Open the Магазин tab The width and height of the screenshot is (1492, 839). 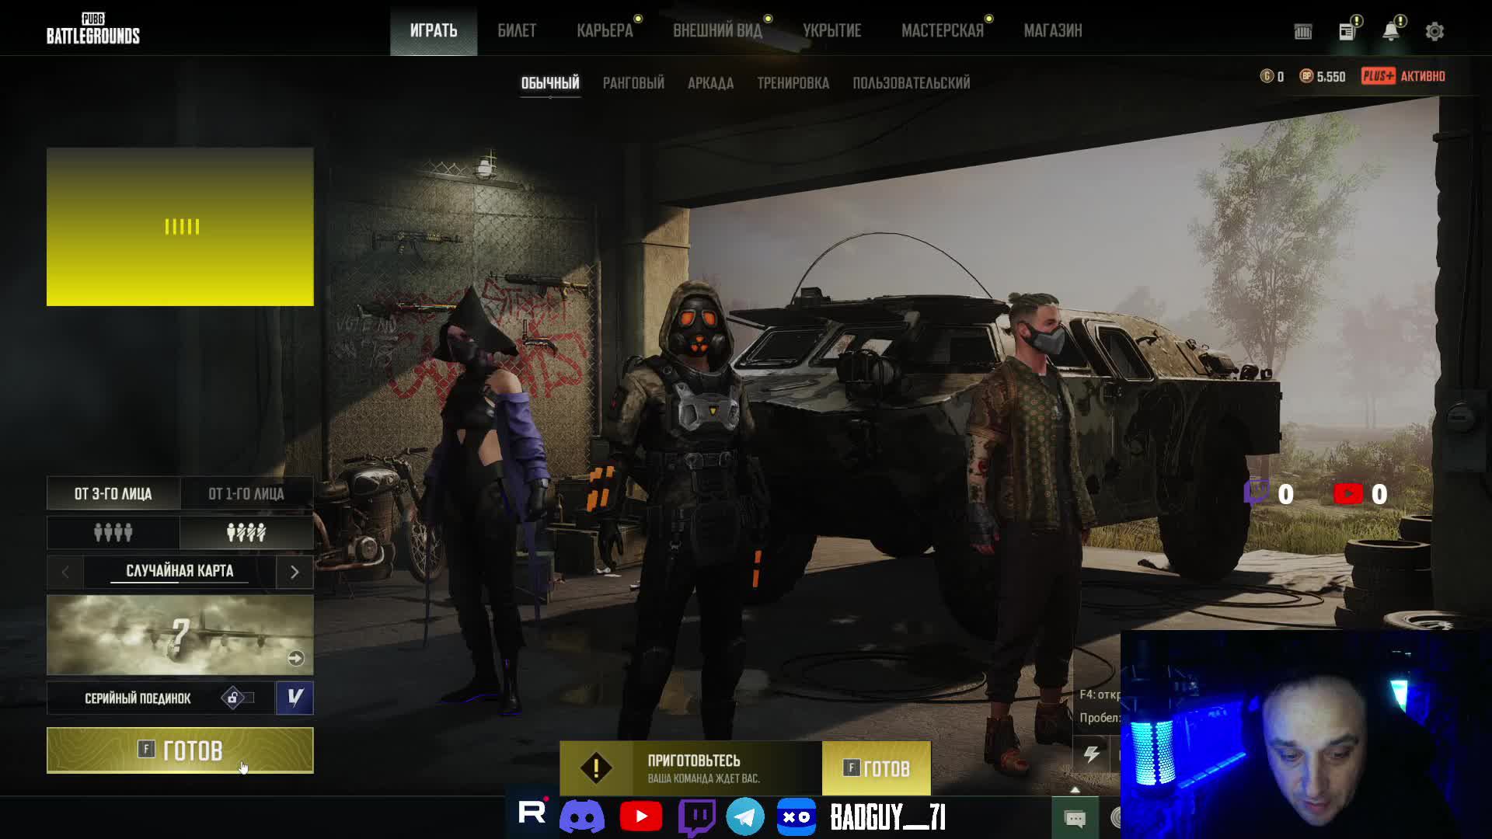click(x=1052, y=31)
